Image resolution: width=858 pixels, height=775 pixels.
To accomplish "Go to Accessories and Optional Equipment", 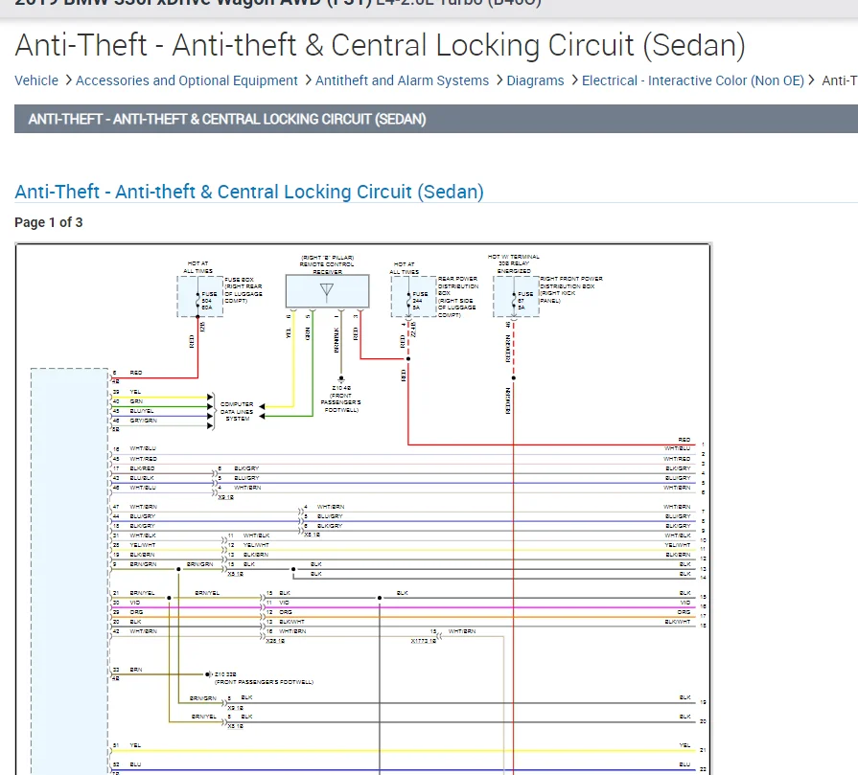I will [187, 80].
